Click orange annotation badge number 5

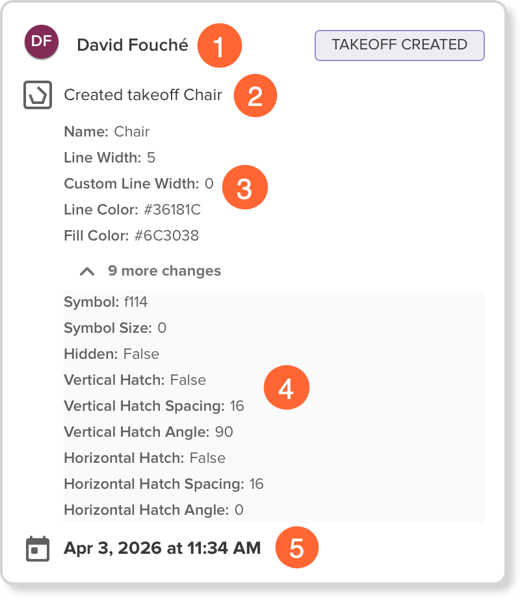(296, 548)
